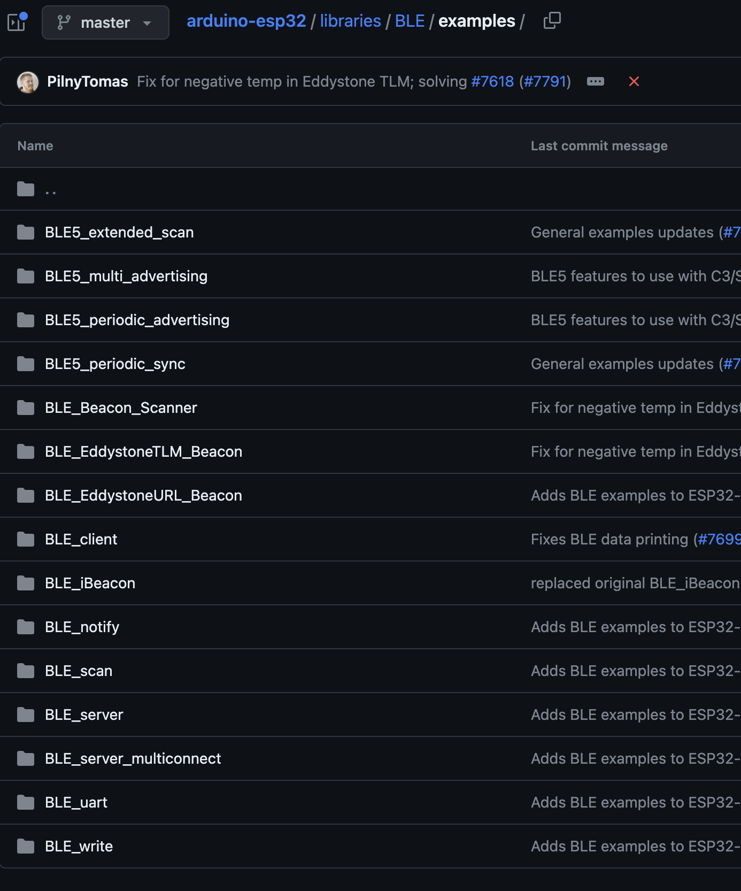Viewport: 741px width, 891px height.
Task: Click the BLE_iBeacon folder icon
Action: [x=26, y=583]
